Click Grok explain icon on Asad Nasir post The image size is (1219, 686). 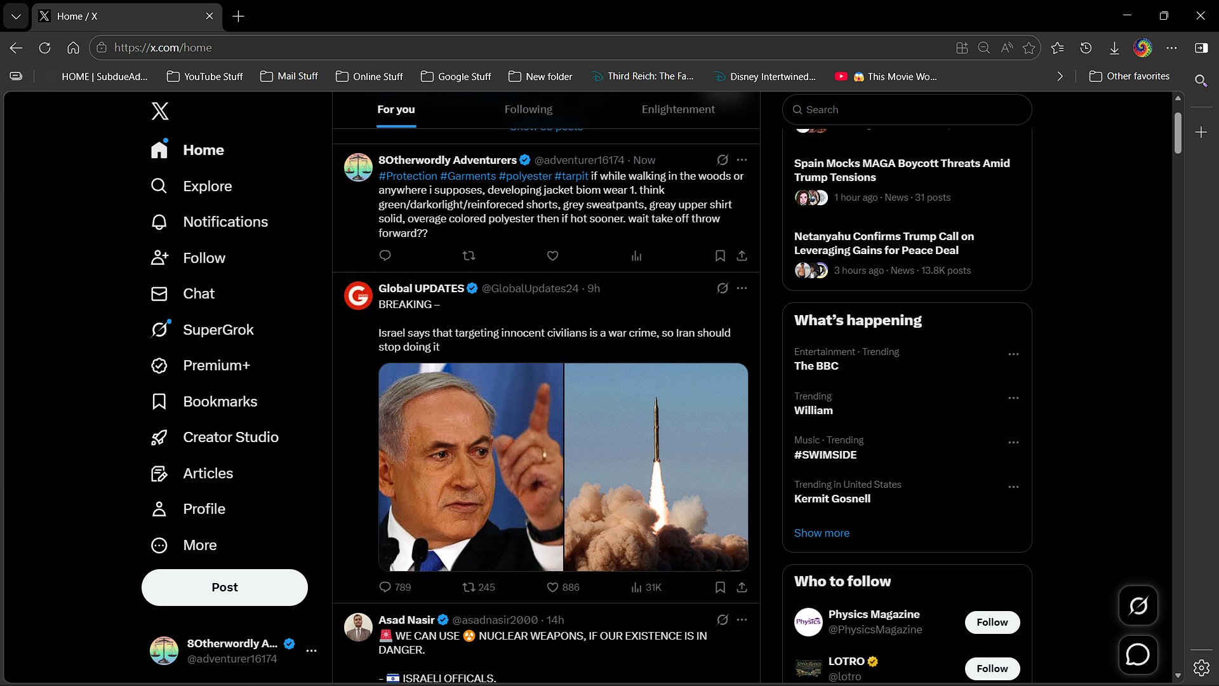722,619
